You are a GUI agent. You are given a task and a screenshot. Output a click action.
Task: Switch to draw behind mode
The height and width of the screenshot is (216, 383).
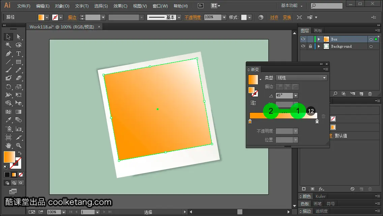[x=14, y=183]
